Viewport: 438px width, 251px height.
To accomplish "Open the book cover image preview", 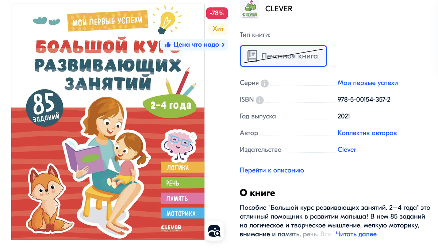I will pyautogui.click(x=108, y=122).
